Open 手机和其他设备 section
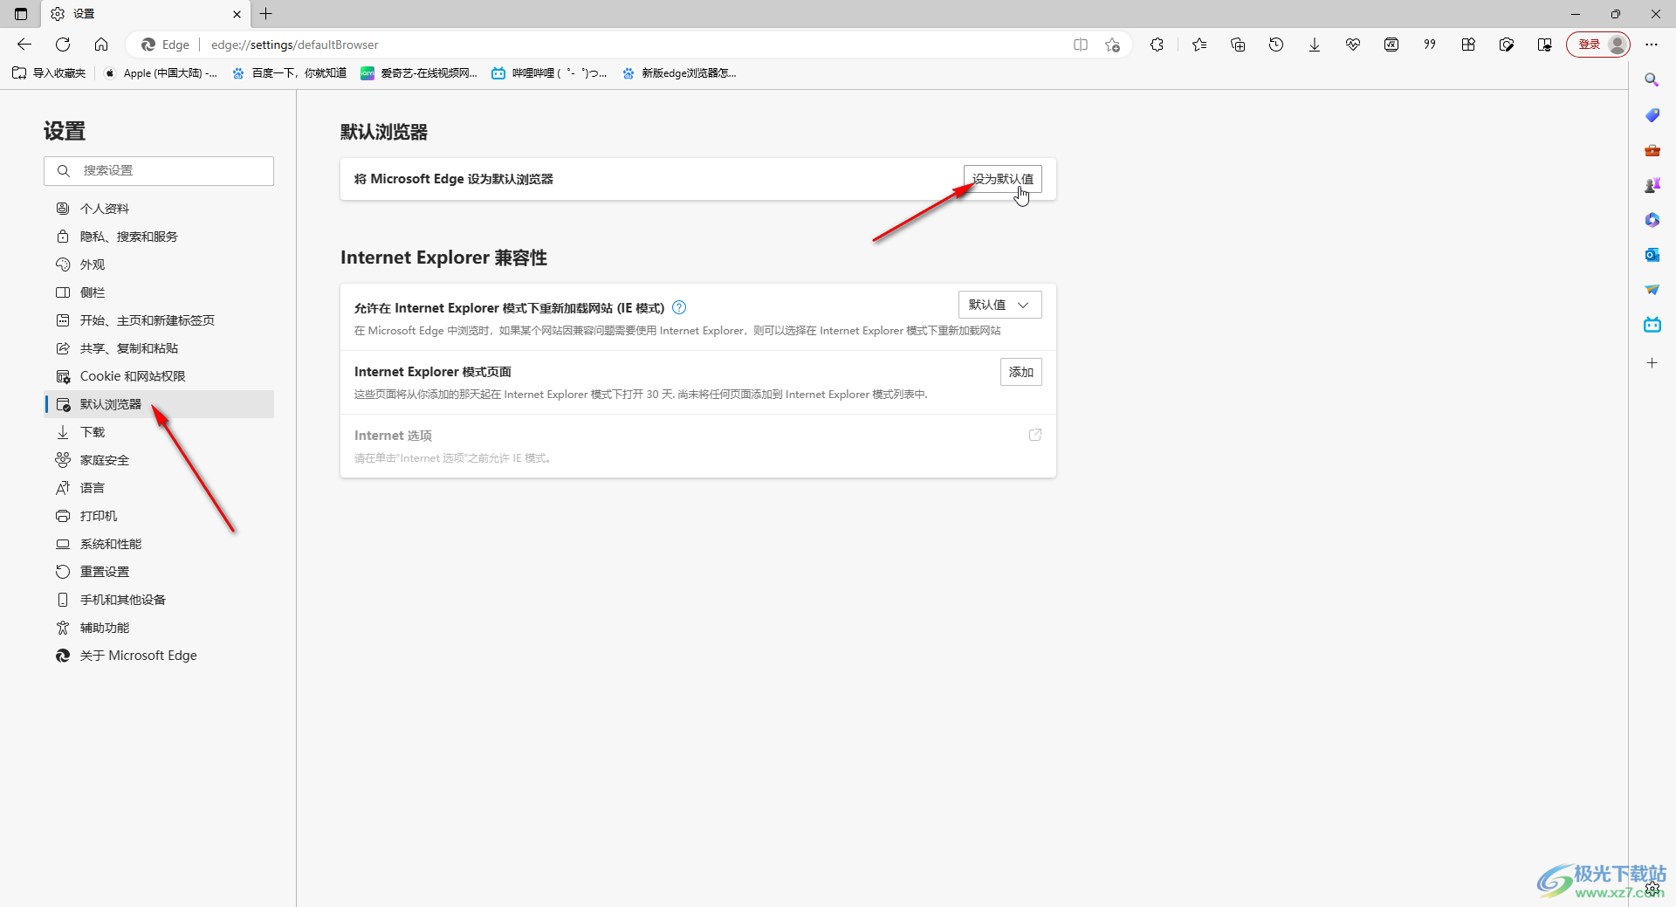This screenshot has width=1676, height=907. pos(159,600)
